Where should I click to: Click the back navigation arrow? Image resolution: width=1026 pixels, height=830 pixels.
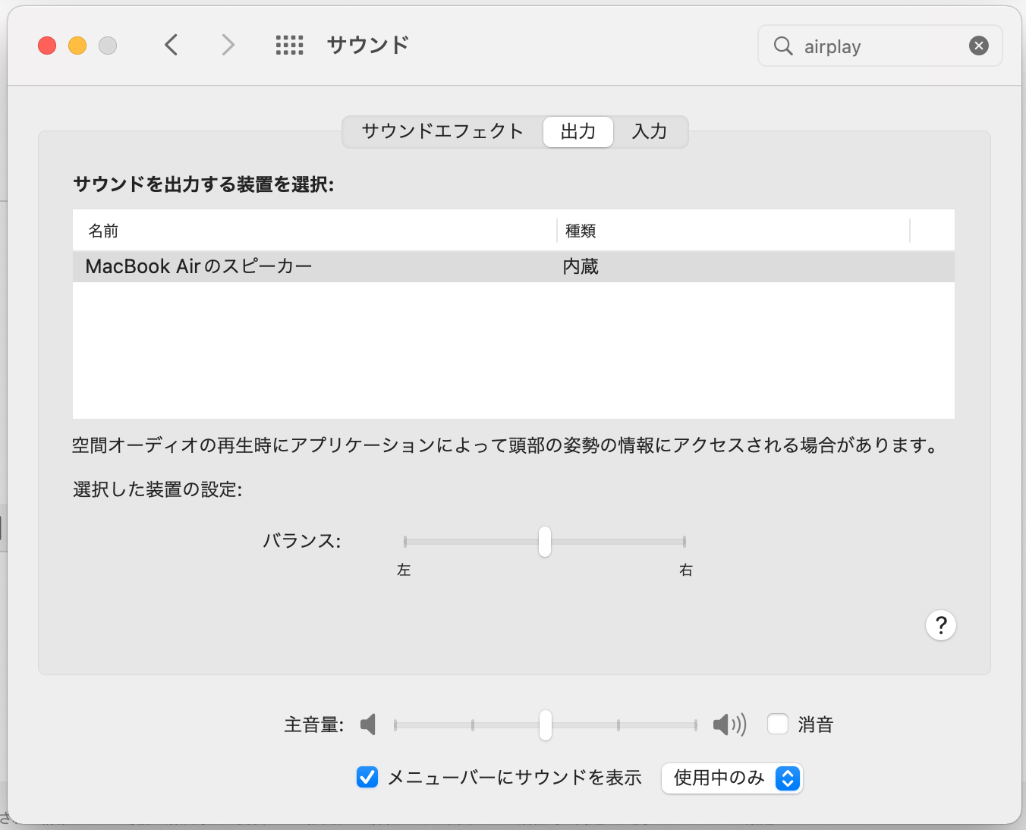pyautogui.click(x=172, y=46)
